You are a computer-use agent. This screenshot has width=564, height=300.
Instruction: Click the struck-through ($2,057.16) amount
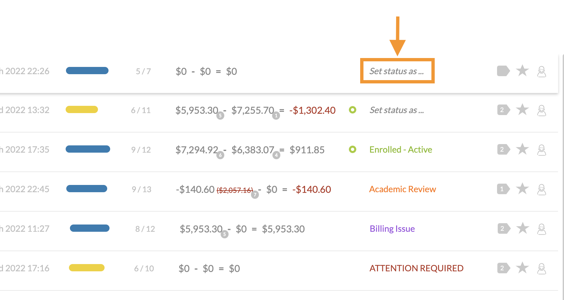235,190
